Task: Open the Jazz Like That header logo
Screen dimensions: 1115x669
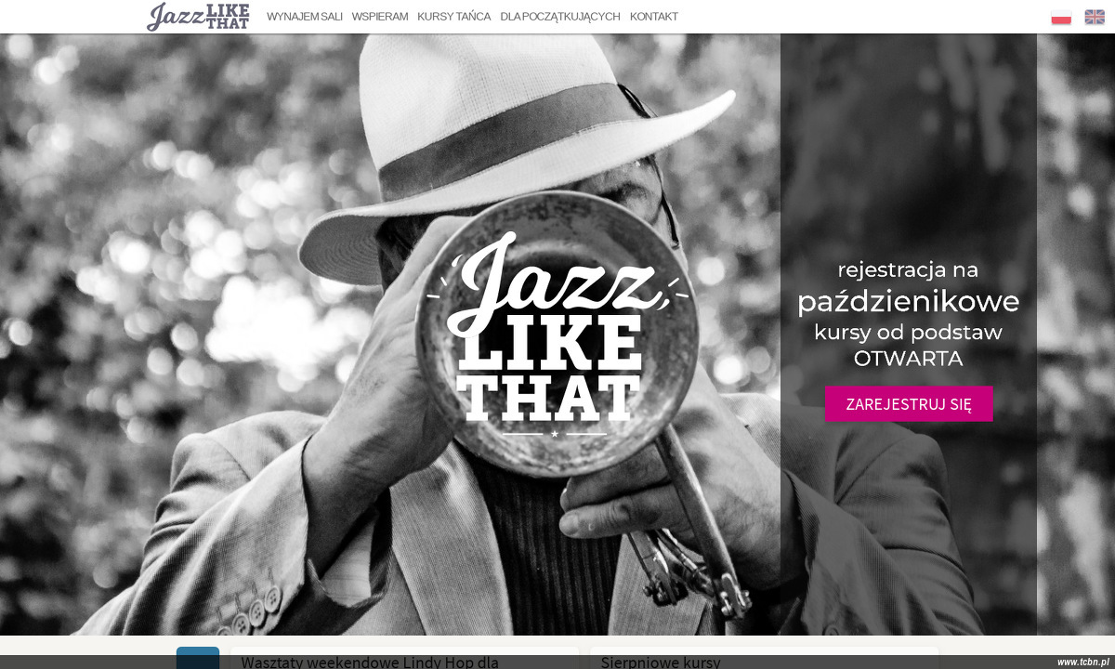Action: pos(198,17)
